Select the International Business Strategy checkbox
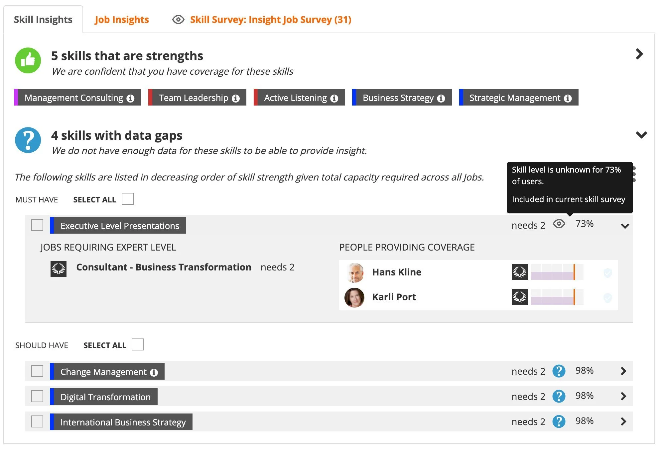This screenshot has width=661, height=449. tap(37, 422)
